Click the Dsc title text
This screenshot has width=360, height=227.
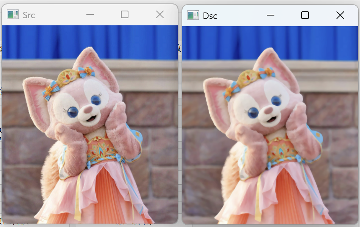click(210, 16)
